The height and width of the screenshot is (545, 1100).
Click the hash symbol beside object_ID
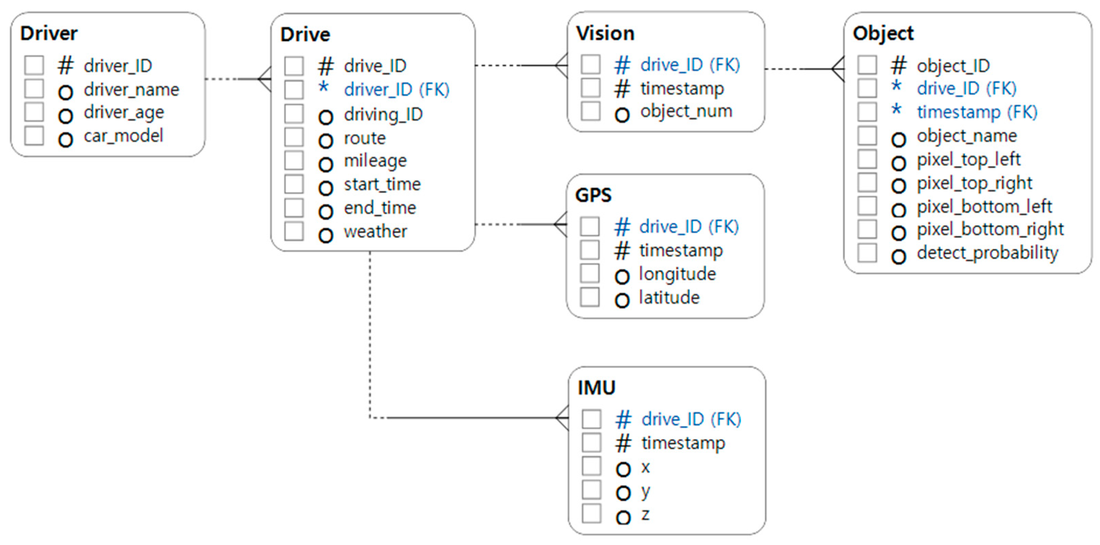click(898, 66)
